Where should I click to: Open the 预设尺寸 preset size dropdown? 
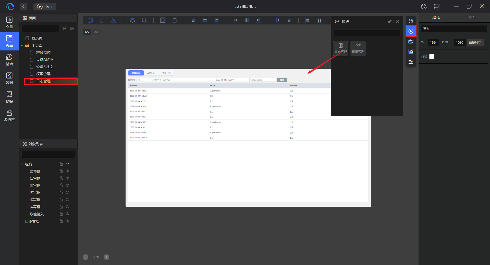pyautogui.click(x=475, y=42)
